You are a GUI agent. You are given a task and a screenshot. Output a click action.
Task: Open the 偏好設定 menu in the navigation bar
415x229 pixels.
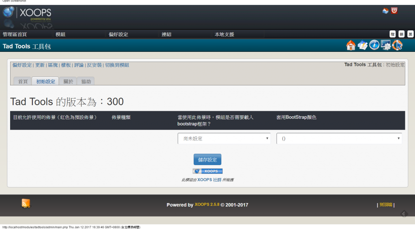point(118,34)
